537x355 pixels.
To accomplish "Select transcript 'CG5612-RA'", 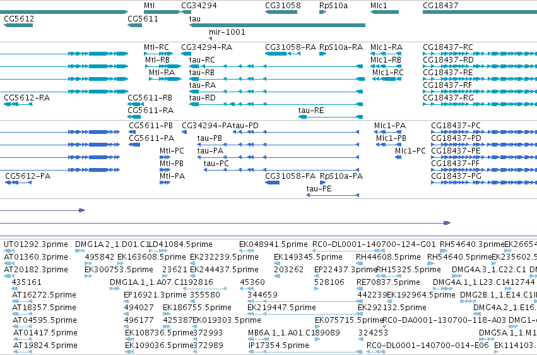I will (27, 98).
